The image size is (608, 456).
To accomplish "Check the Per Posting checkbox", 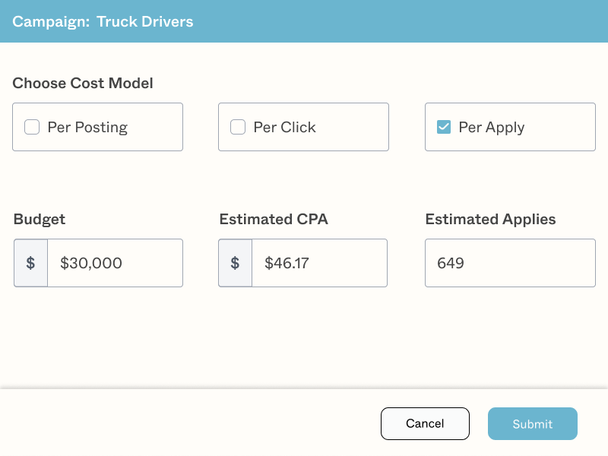I will click(32, 128).
